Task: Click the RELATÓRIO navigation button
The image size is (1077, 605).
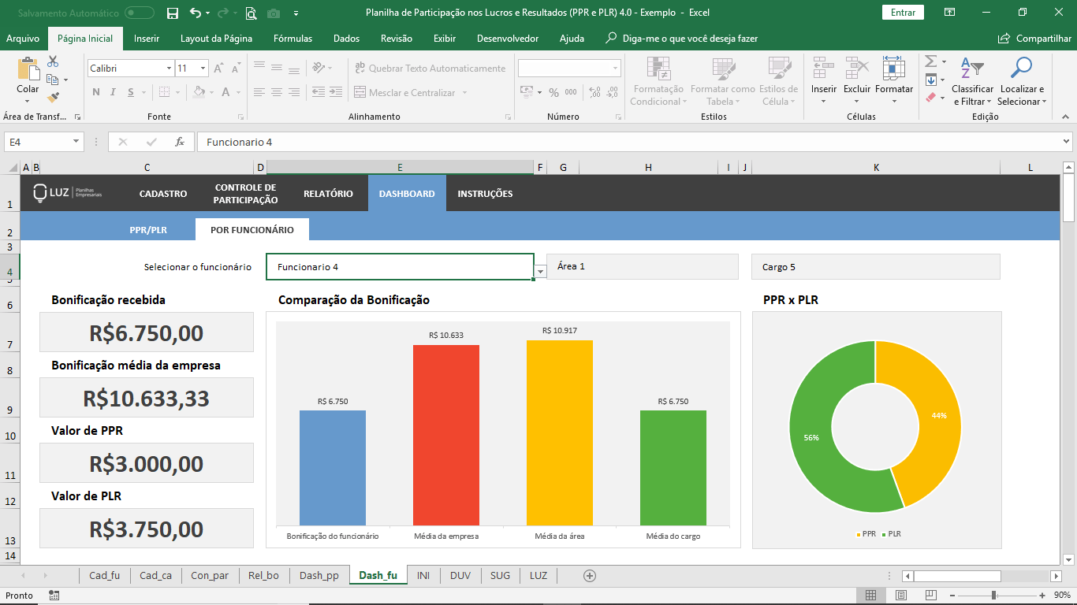Action: pos(328,194)
